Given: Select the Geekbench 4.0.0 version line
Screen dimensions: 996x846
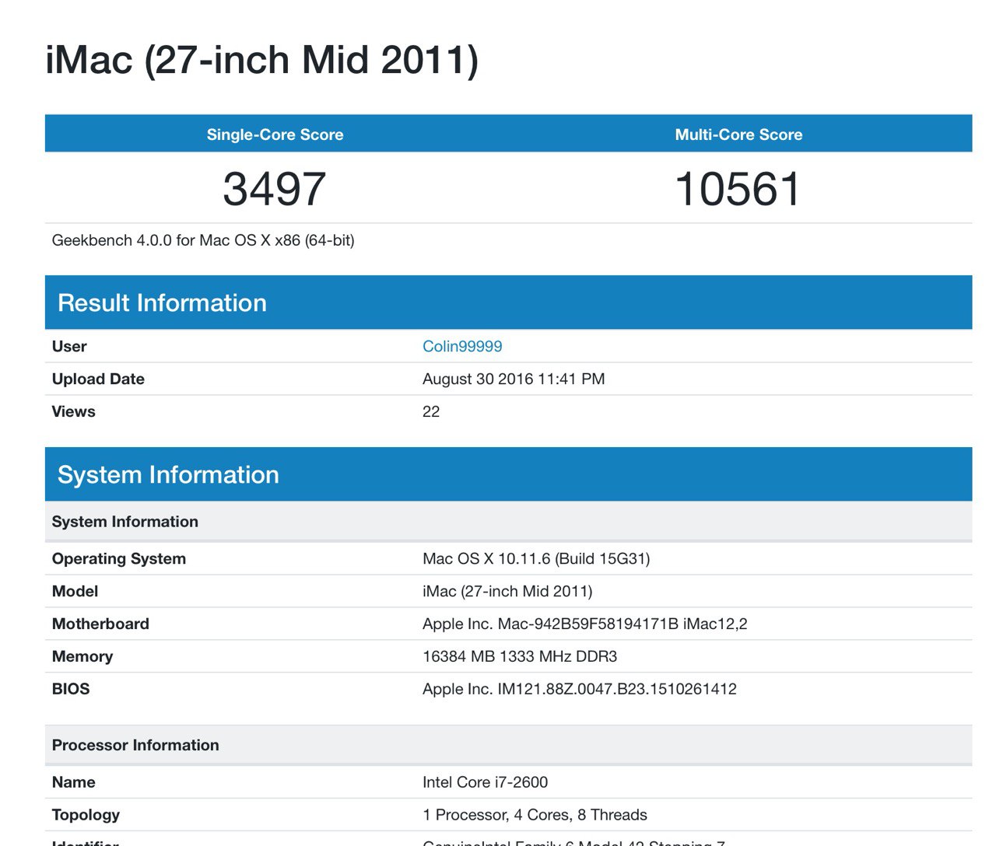Looking at the screenshot, I should tap(203, 240).
